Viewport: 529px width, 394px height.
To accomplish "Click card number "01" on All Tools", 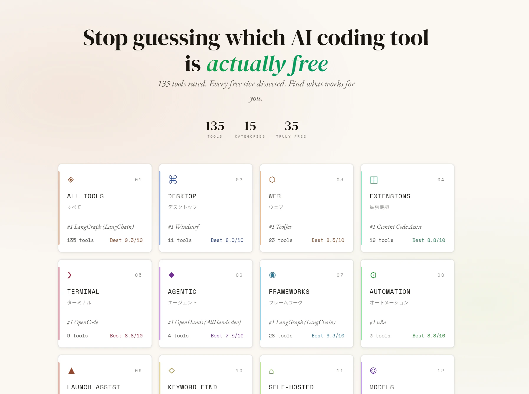I will pos(138,180).
